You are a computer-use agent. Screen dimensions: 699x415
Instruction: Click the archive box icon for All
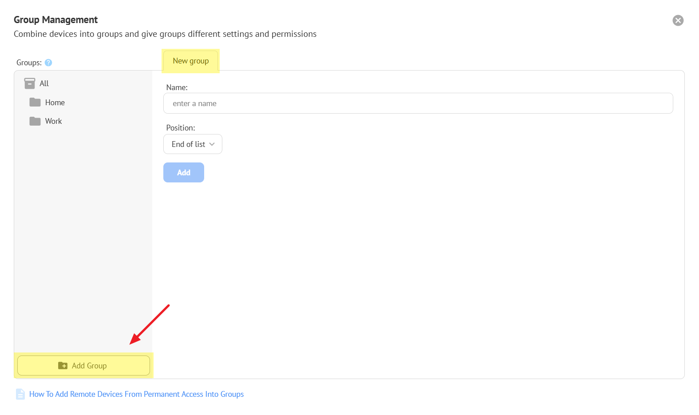[x=30, y=83]
